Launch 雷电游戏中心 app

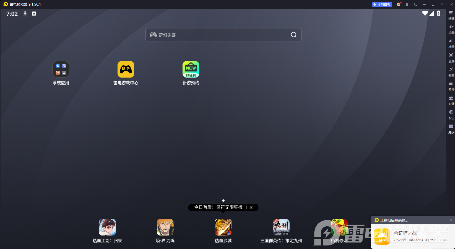[x=126, y=73]
